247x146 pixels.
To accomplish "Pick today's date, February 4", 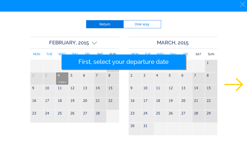I will pyautogui.click(x=62, y=79).
